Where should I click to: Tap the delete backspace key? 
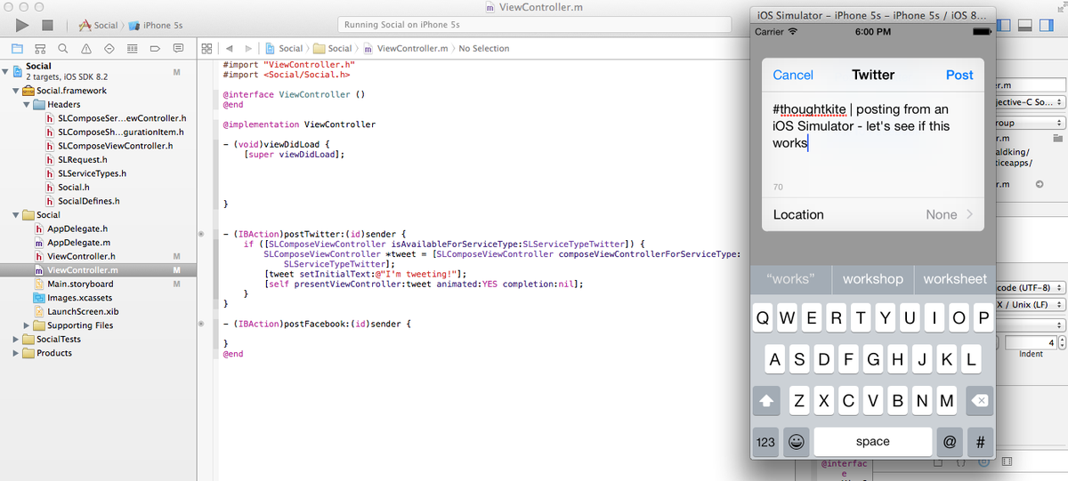point(980,401)
